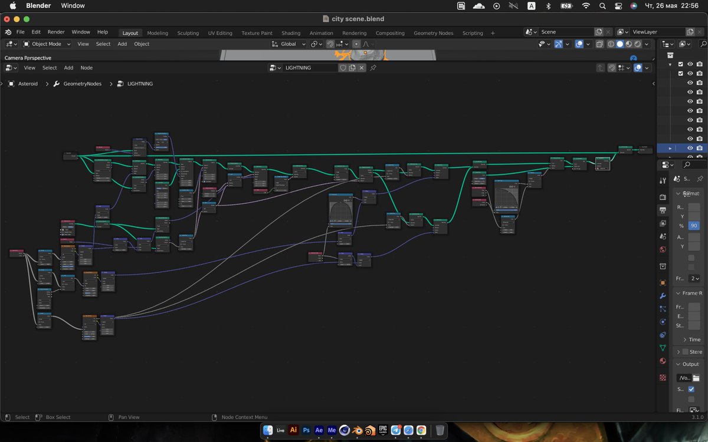Open the Scene properties tab icon
Screen dimensions: 708x442
click(x=663, y=236)
